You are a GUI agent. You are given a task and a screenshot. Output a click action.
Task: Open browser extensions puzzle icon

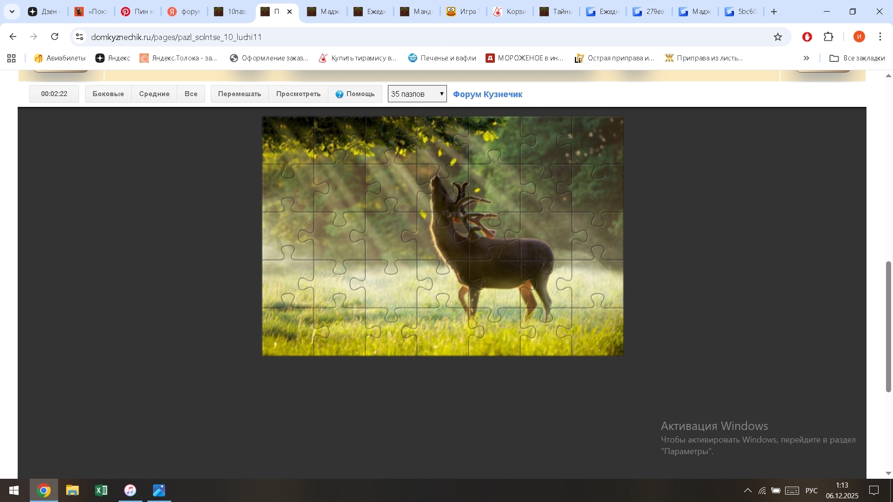pos(828,37)
